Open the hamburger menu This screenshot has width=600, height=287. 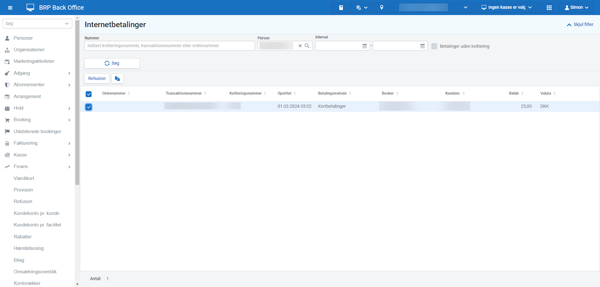pyautogui.click(x=10, y=7)
